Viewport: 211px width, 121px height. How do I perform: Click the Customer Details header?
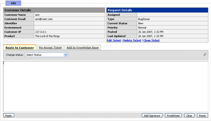[54, 10]
